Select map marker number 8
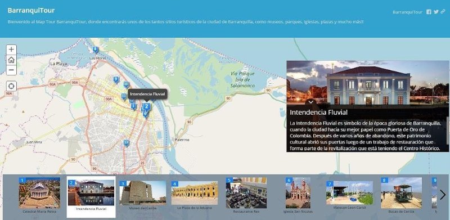Image resolution: width=450 pixels, height=220 pixels. tap(96, 50)
